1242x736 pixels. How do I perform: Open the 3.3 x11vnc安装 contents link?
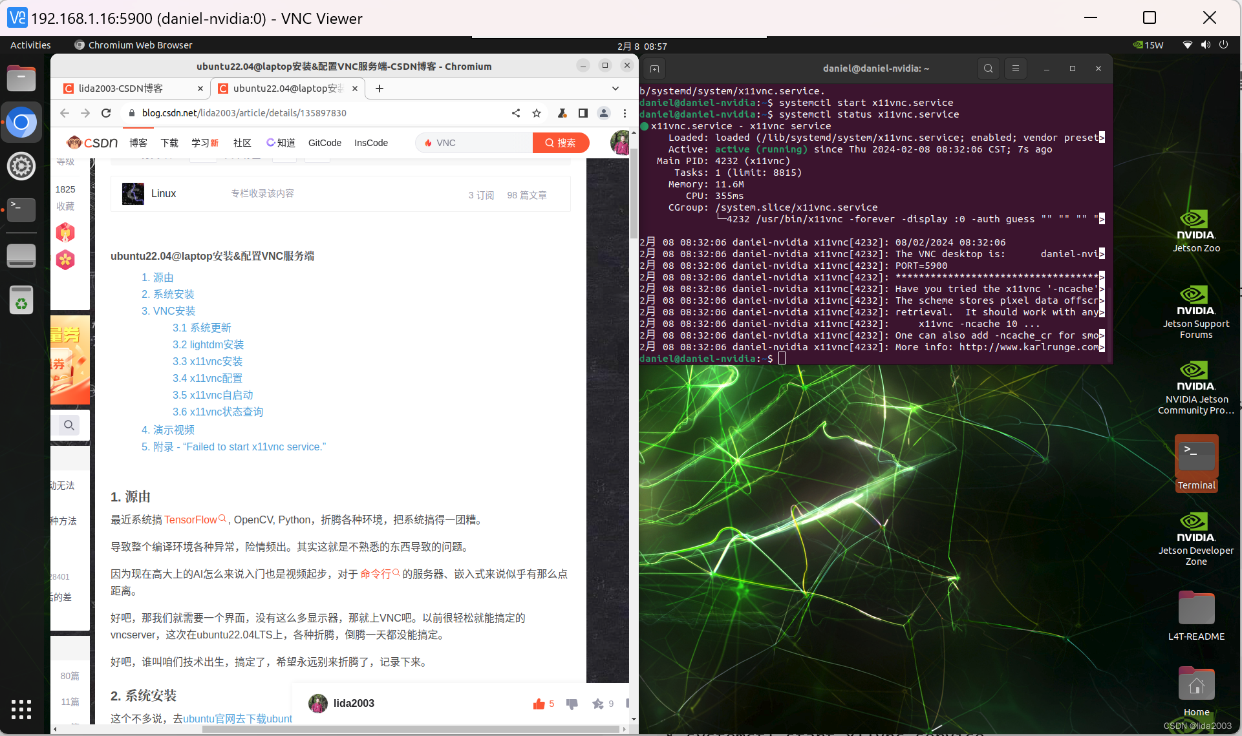(207, 361)
